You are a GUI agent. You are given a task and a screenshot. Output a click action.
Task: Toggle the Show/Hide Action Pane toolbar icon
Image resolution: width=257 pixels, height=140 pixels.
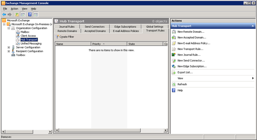click(x=36, y=15)
